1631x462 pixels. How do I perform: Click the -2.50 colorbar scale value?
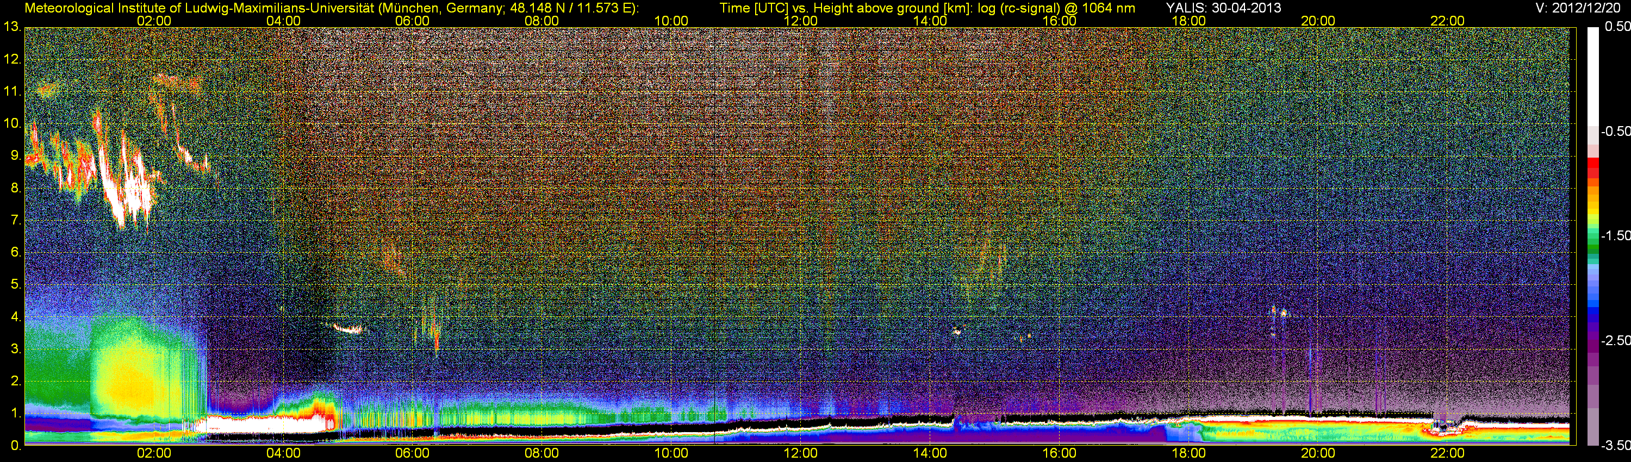click(1616, 340)
